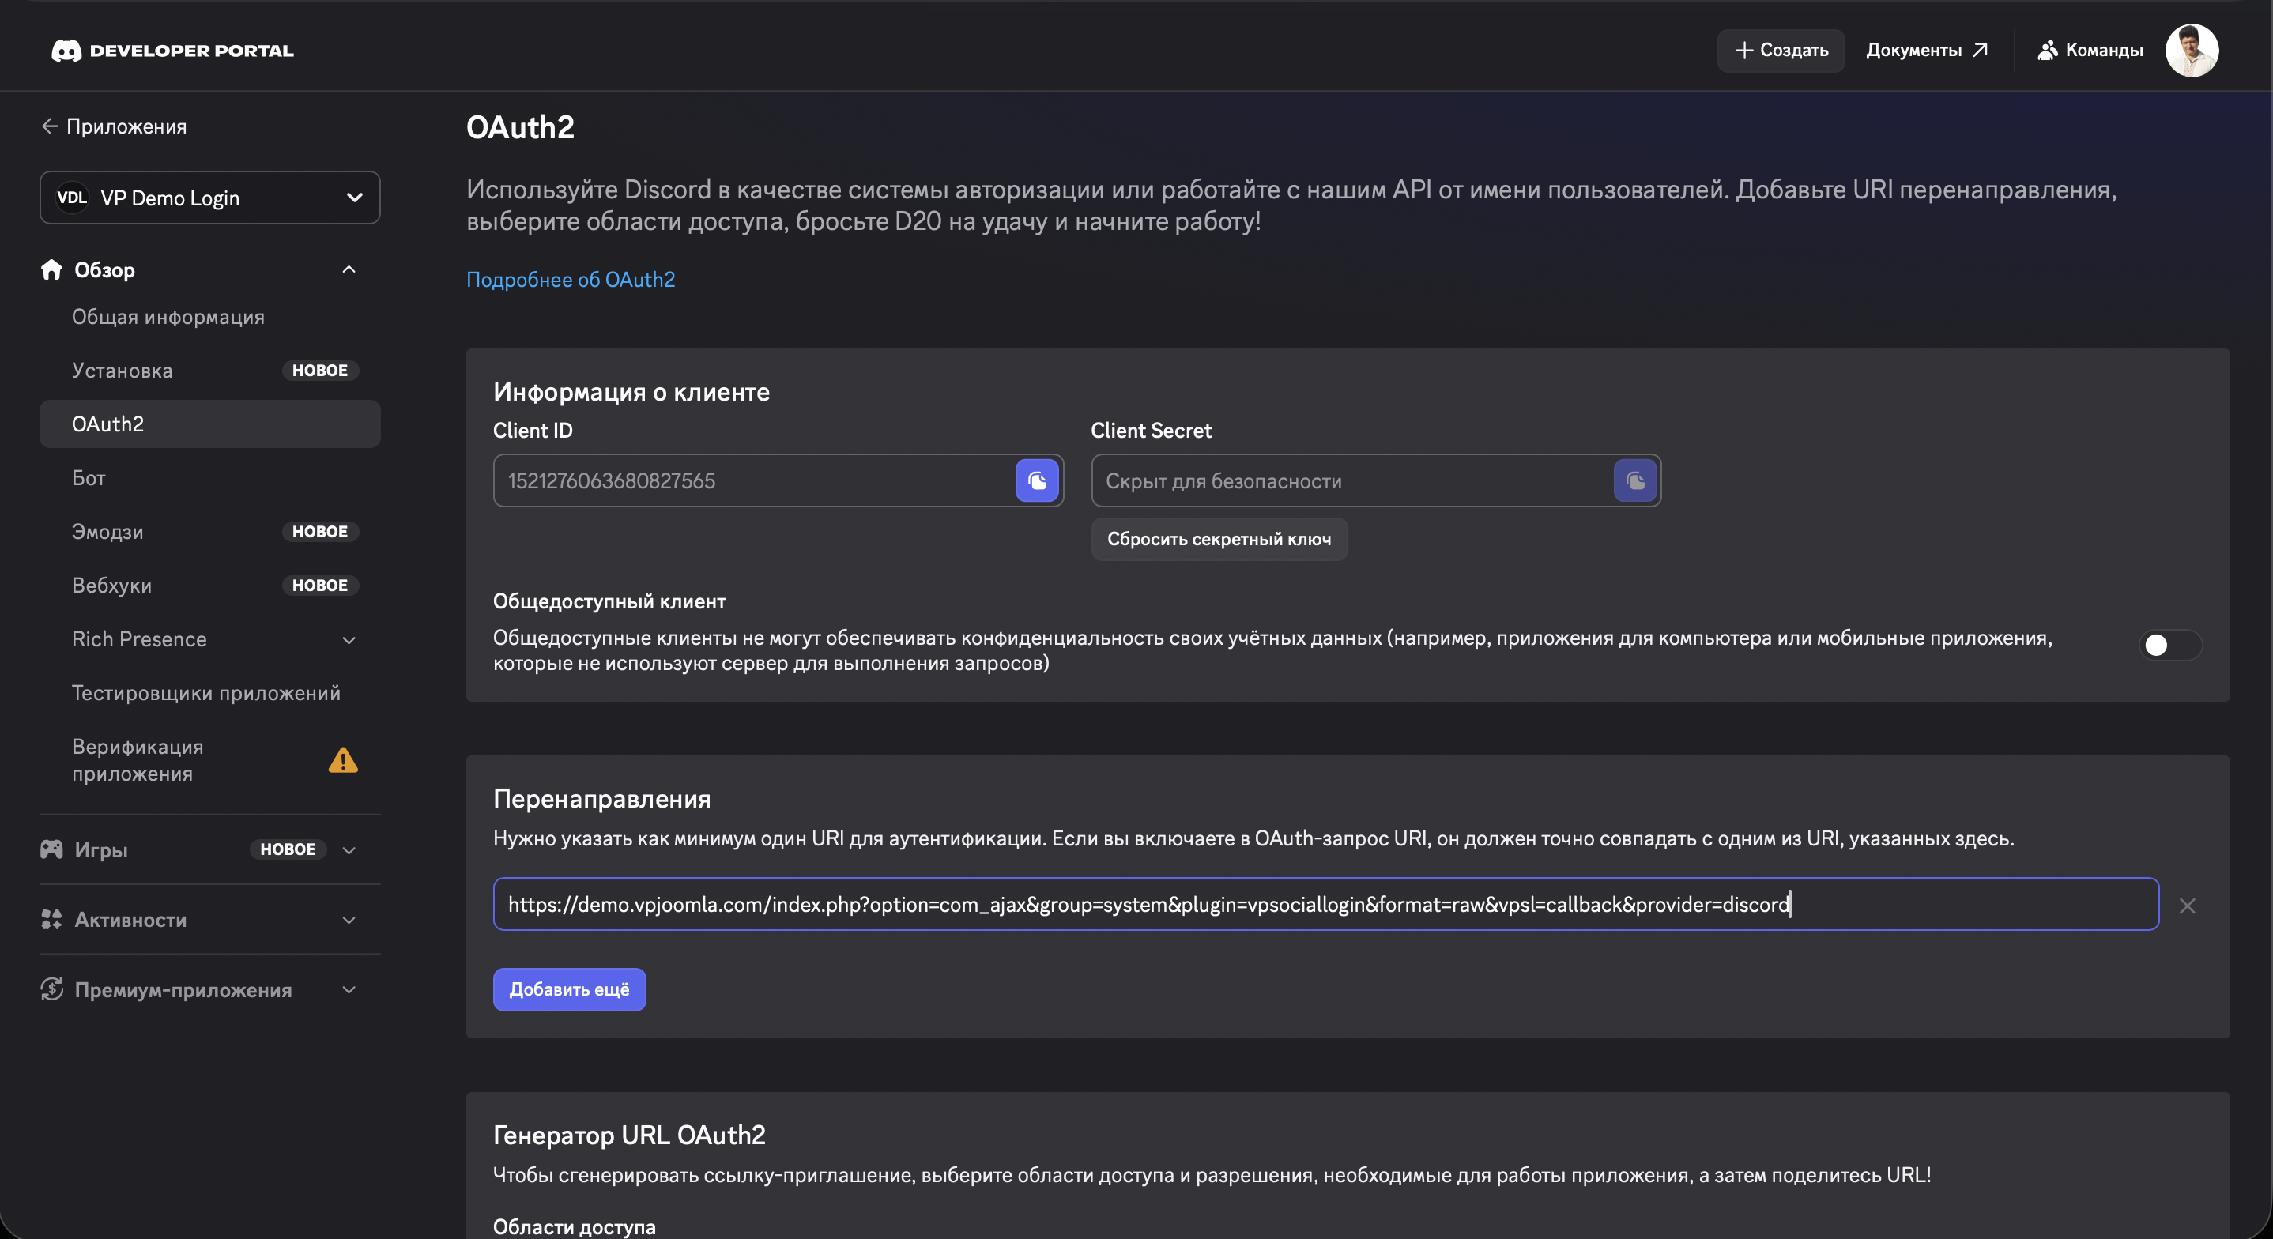Collapse the Обзор section chevron
This screenshot has width=2273, height=1239.
(x=349, y=269)
